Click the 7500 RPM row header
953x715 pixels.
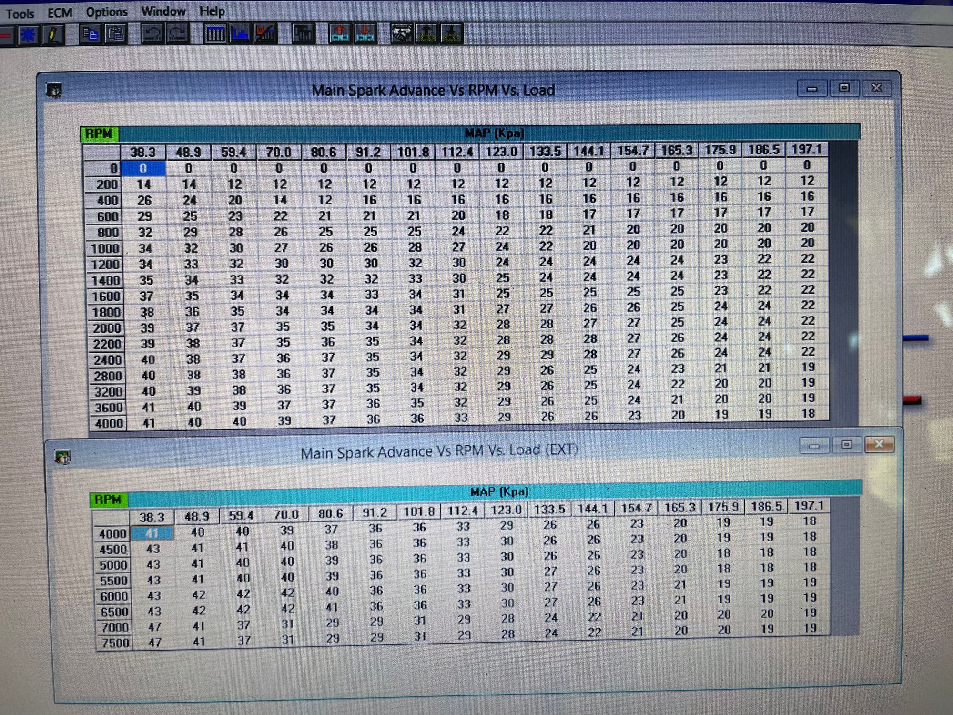pos(115,643)
